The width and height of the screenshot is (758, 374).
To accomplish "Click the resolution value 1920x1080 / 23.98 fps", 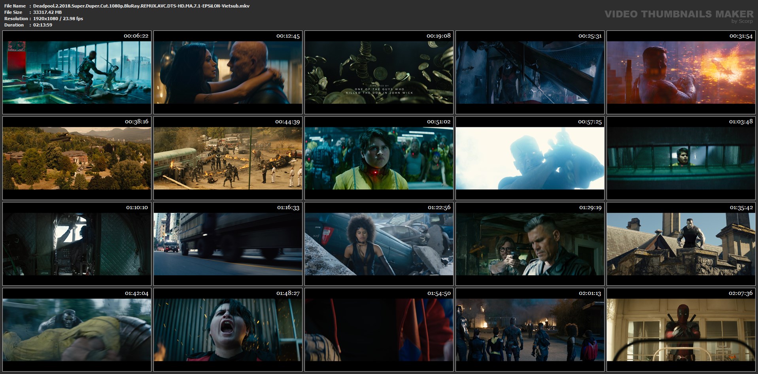I will pyautogui.click(x=58, y=19).
